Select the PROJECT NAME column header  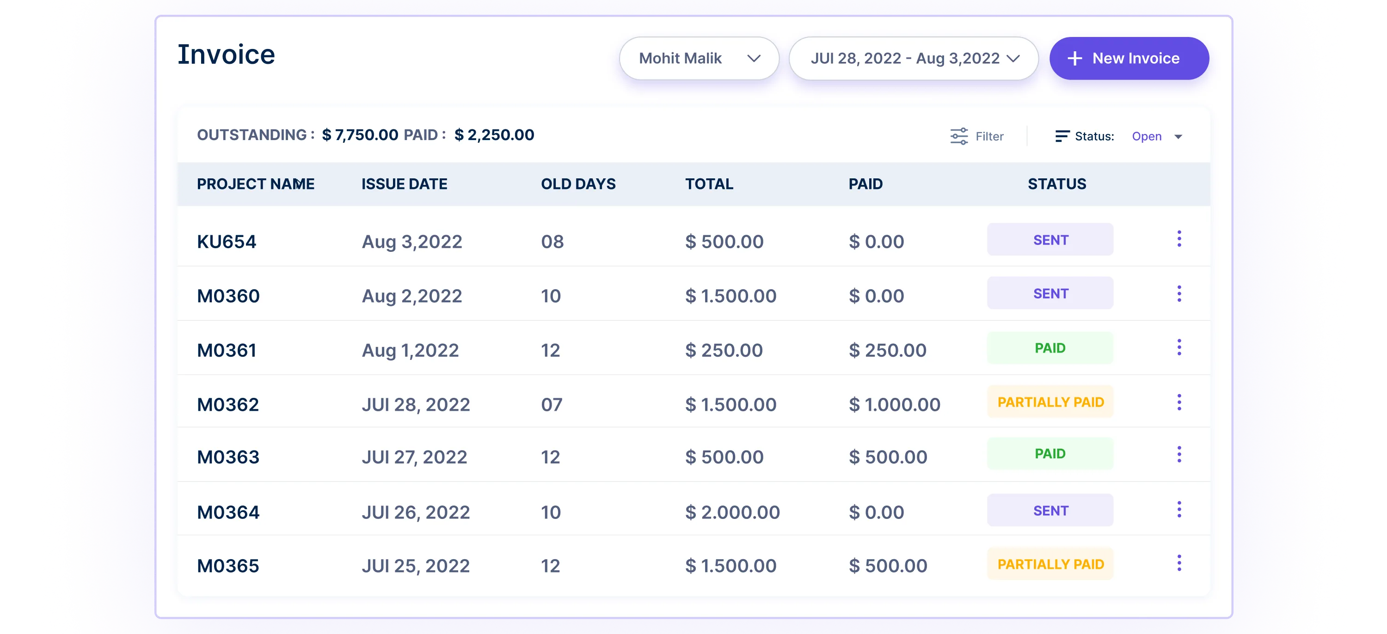point(256,184)
